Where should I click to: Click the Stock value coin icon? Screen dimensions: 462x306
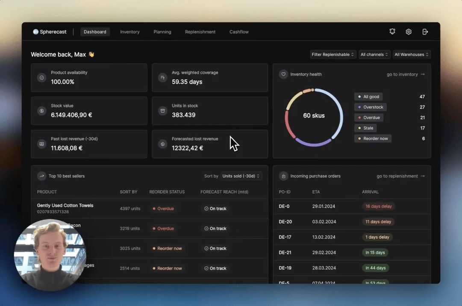(x=41, y=111)
